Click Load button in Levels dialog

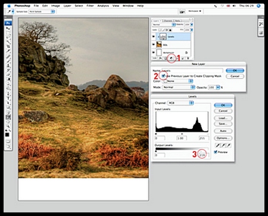coord(223,118)
